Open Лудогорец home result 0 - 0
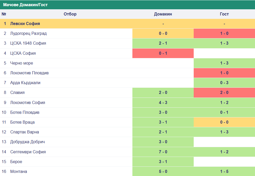 tap(163, 33)
